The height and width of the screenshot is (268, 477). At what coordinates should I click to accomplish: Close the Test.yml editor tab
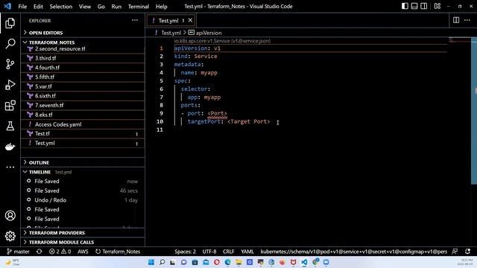(190, 20)
